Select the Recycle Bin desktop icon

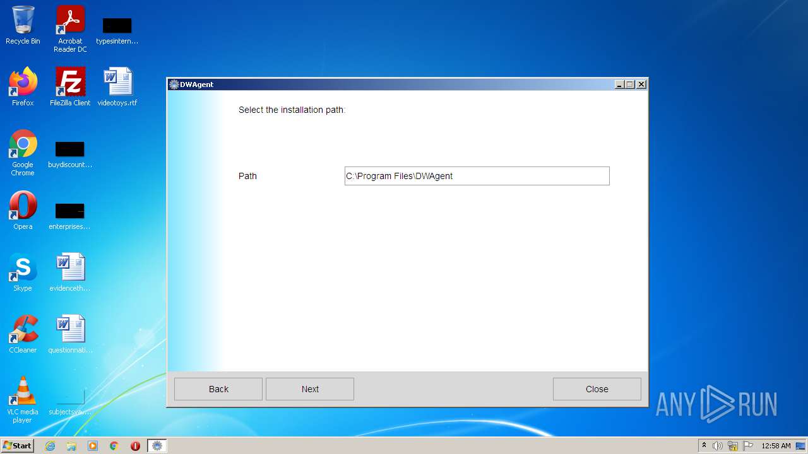23,25
